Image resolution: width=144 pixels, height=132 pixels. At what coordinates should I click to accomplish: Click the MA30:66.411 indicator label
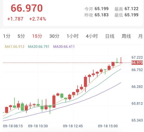click(x=64, y=47)
